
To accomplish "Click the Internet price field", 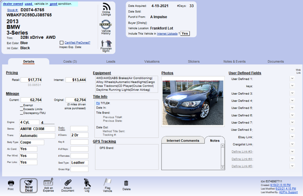I will tap(76, 80).
